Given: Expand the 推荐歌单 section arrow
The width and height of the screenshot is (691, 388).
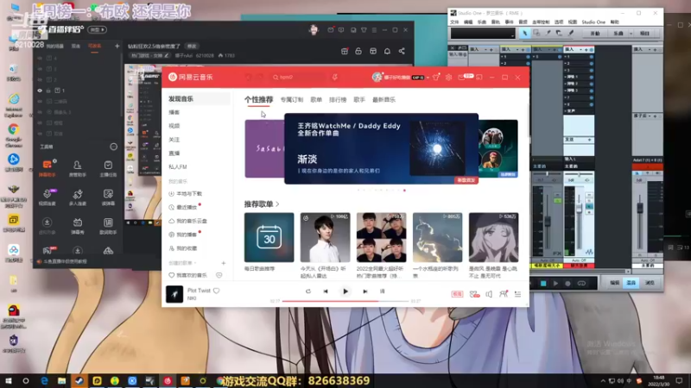Looking at the screenshot, I should [x=277, y=204].
